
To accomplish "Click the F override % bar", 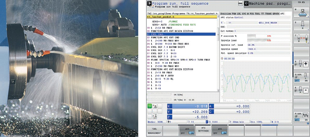I will pos(268,36).
